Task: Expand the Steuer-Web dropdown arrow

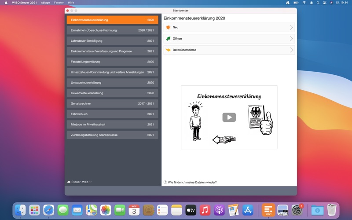Action: 91,182
